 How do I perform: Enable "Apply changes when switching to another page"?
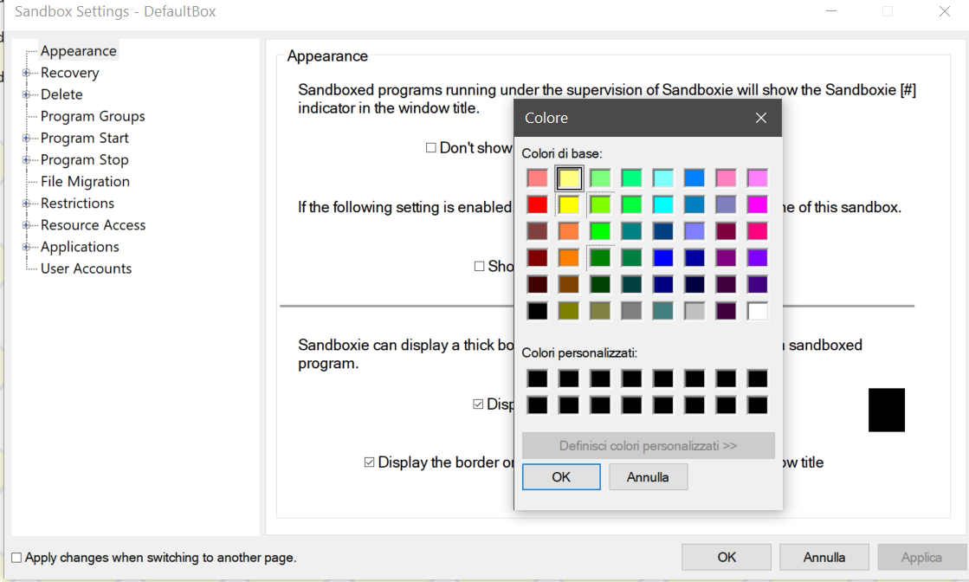(x=16, y=558)
